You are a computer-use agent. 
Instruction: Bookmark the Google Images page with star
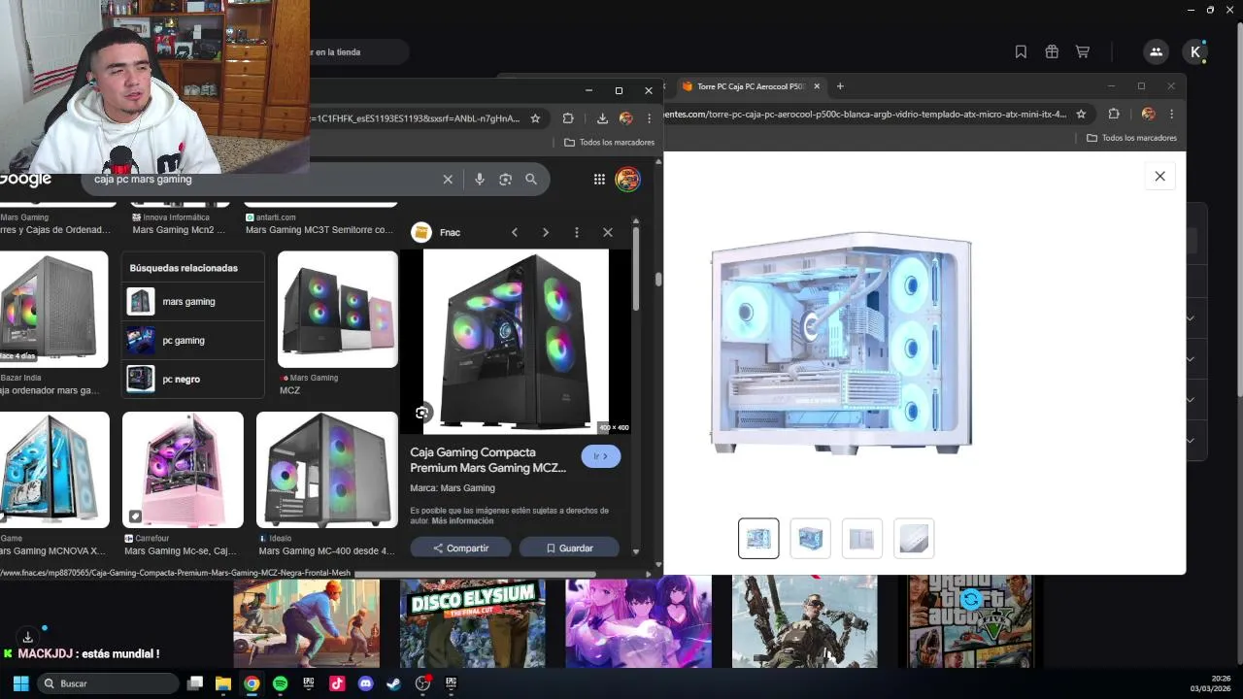point(535,118)
